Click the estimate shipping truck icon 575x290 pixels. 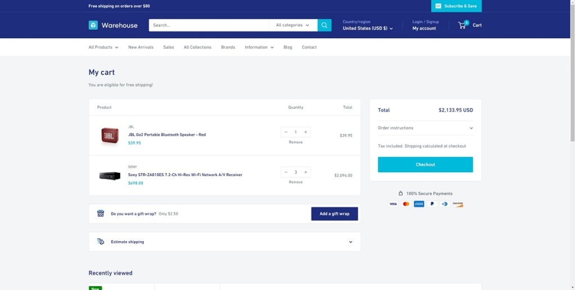pyautogui.click(x=101, y=242)
